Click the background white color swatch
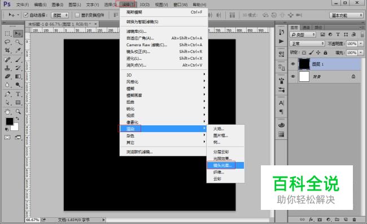Viewport: 367px width, 224px height. click(x=15, y=128)
